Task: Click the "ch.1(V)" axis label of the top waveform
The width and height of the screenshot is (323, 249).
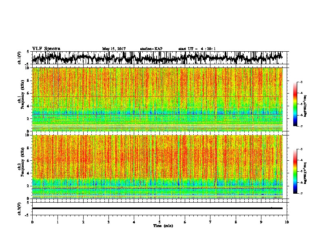Action: coord(20,58)
